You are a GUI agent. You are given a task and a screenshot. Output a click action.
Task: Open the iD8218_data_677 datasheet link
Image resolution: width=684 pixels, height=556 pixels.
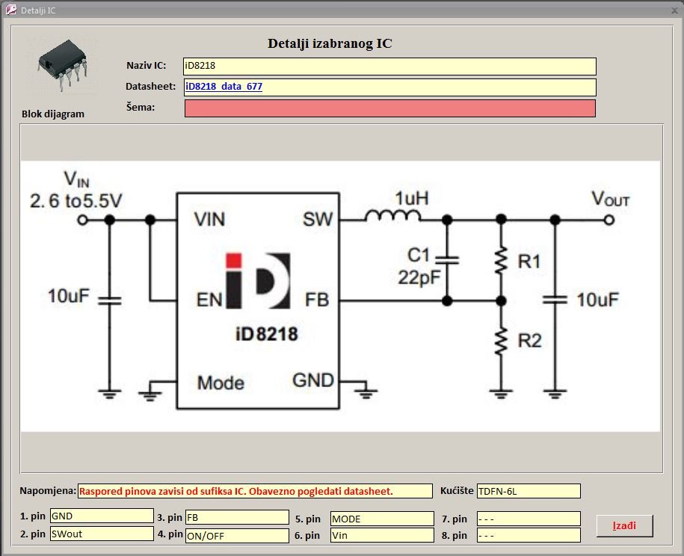click(x=224, y=87)
